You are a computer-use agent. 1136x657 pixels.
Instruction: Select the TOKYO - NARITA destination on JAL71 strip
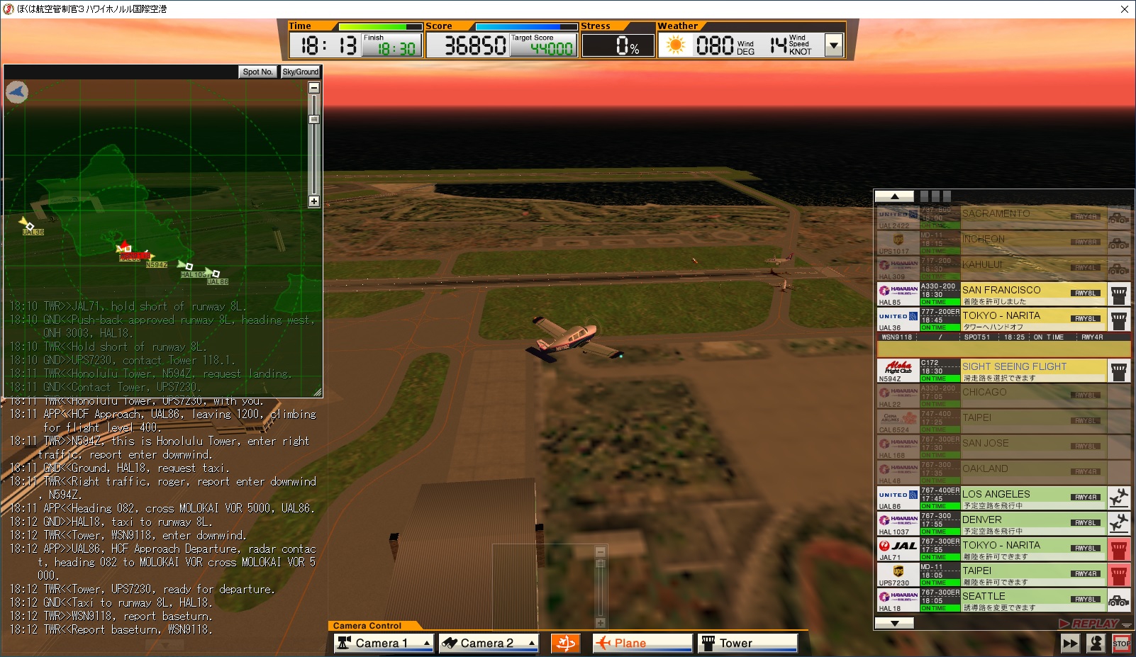click(x=1001, y=545)
